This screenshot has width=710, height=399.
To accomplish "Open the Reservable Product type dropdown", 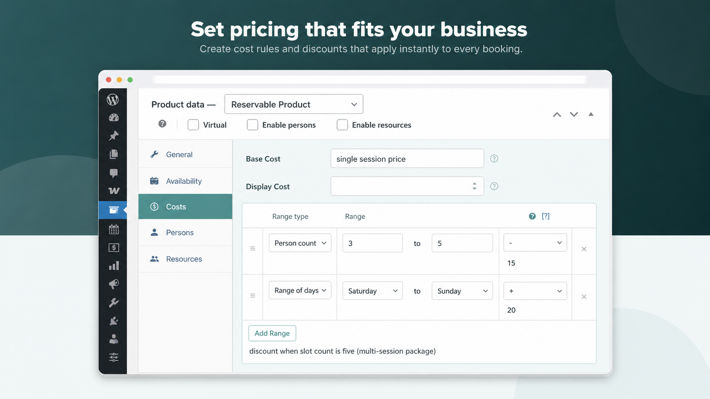I will (294, 104).
